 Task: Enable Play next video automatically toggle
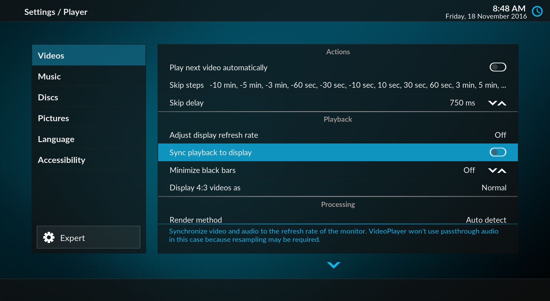(498, 67)
